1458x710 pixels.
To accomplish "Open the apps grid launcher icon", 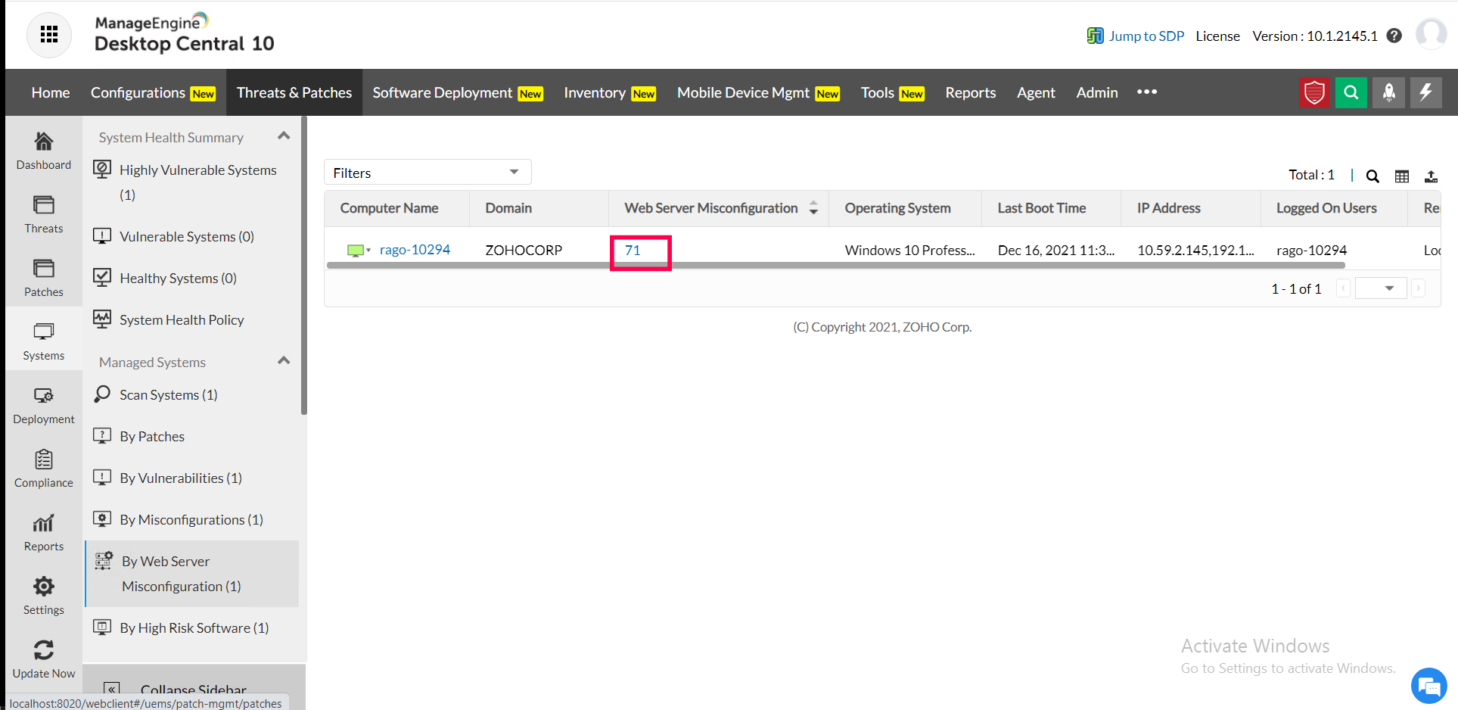I will point(49,35).
